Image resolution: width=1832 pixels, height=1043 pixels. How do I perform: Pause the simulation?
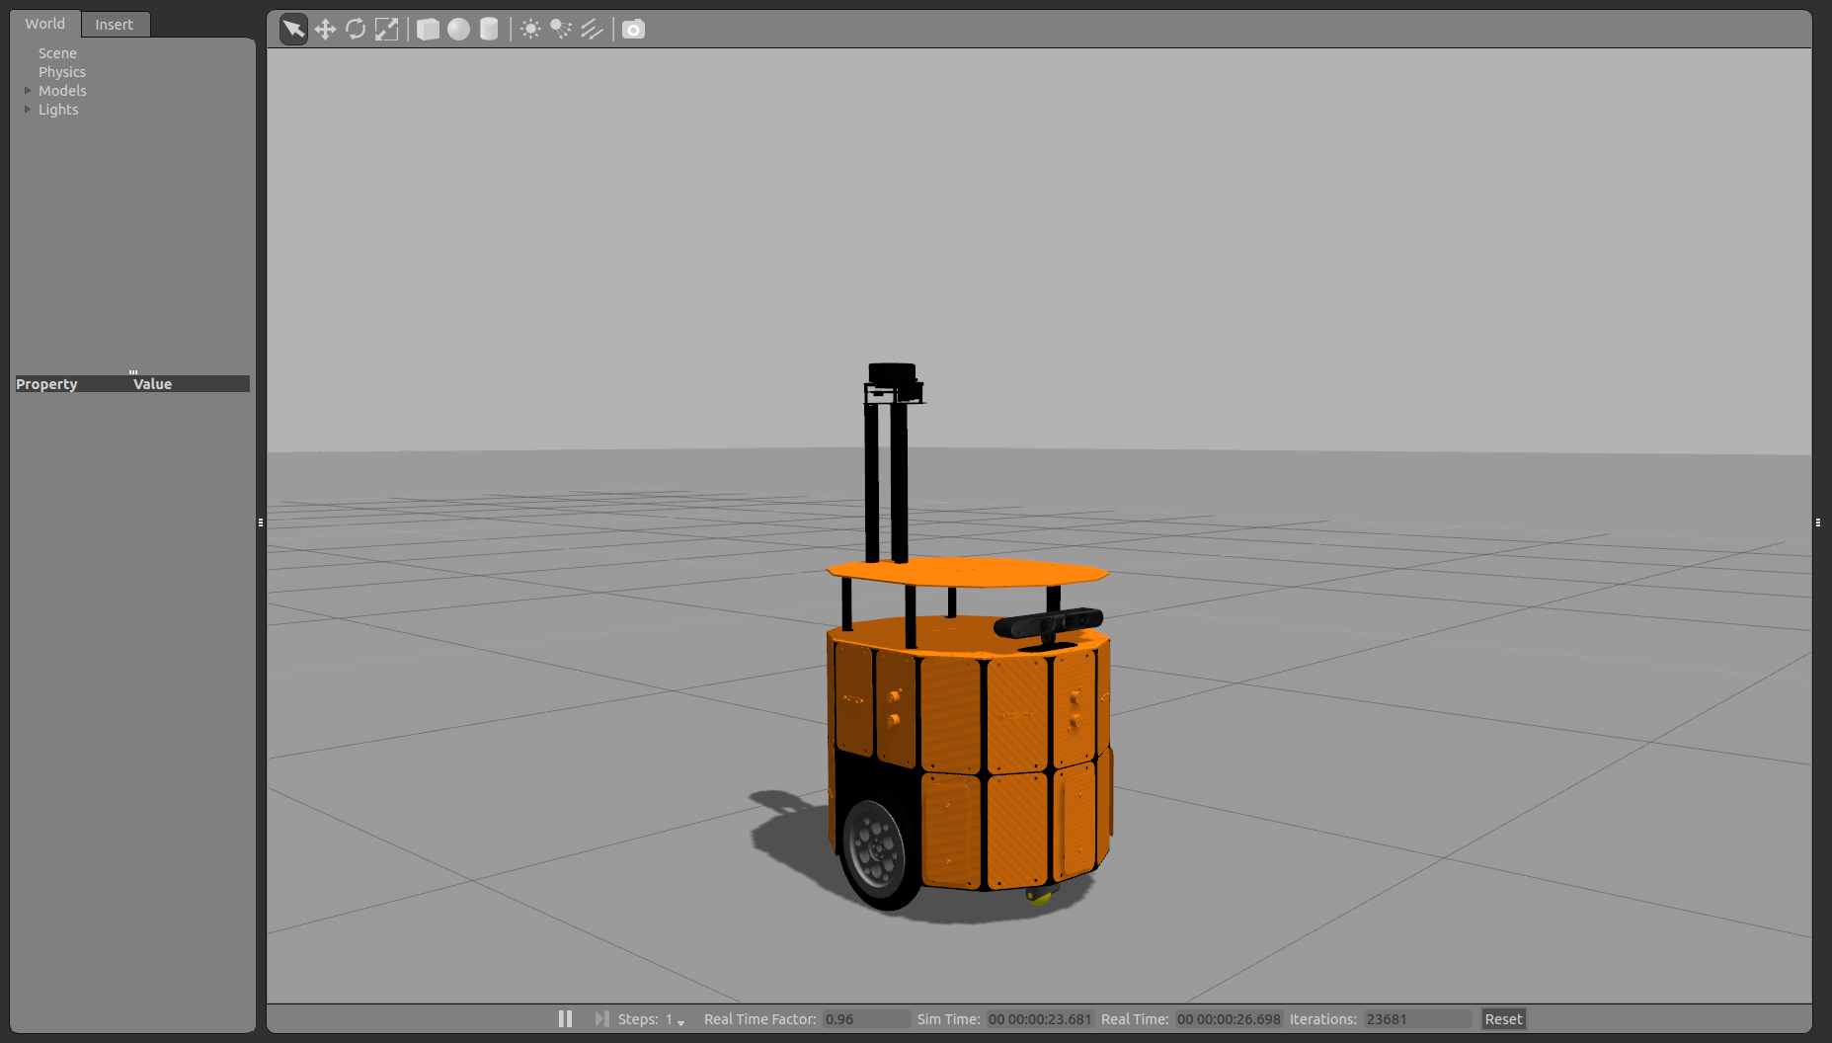565,1018
